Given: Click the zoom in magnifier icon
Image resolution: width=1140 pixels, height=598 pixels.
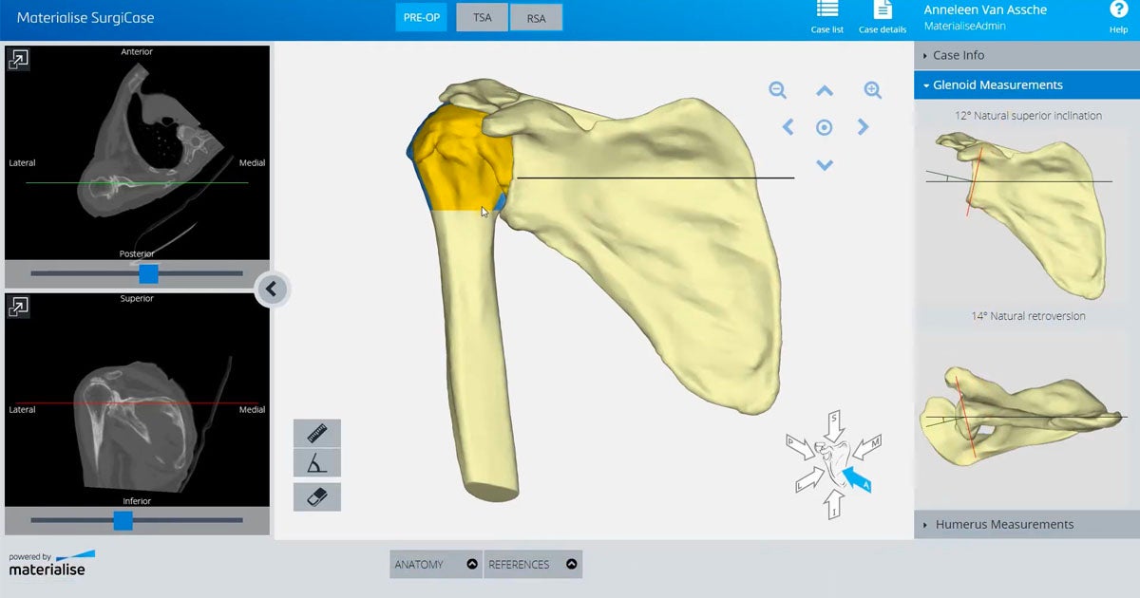Looking at the screenshot, I should coord(872,90).
